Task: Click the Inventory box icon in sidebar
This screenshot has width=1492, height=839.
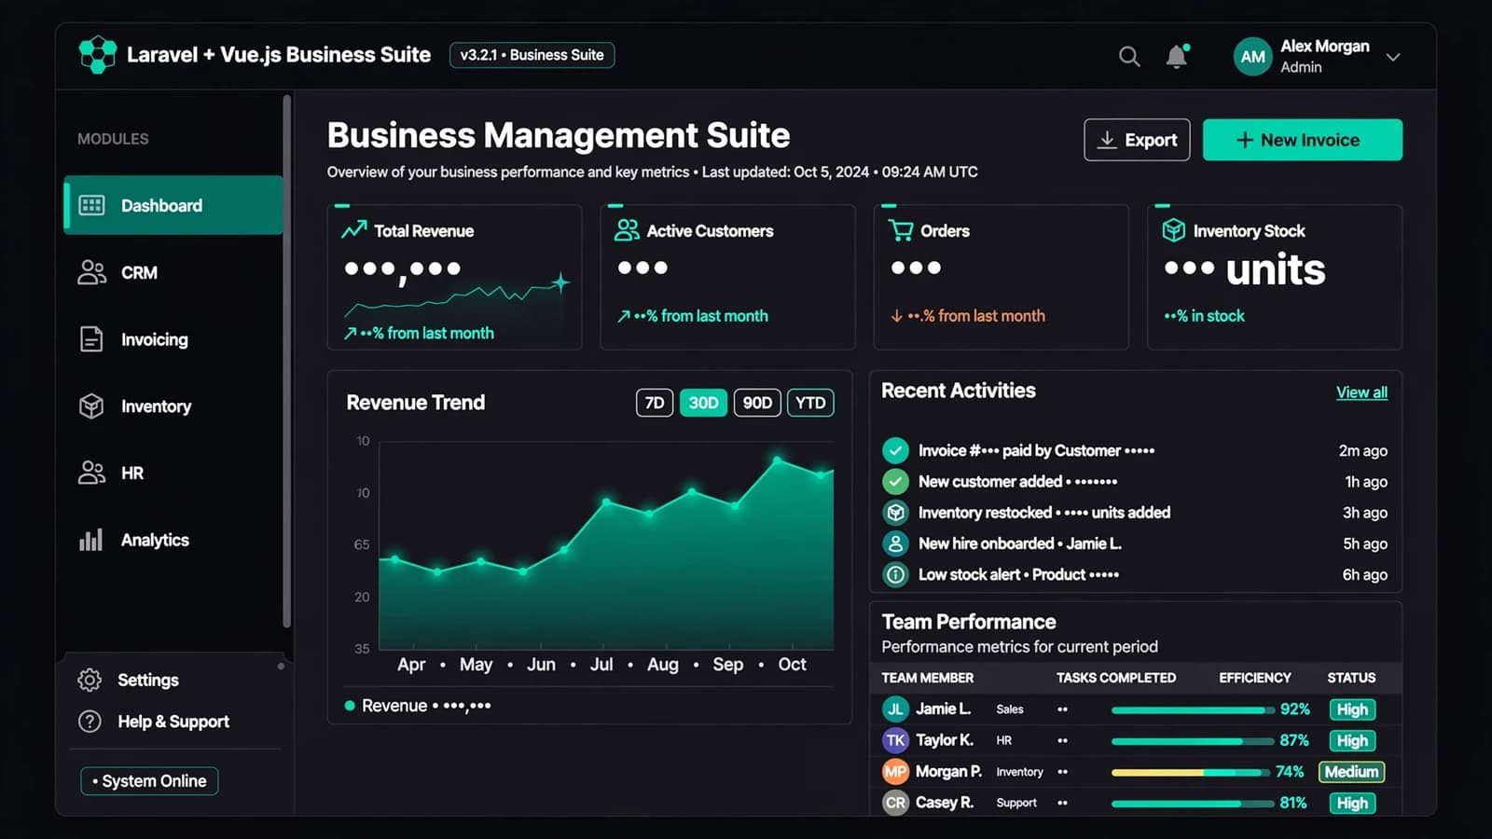Action: (91, 406)
